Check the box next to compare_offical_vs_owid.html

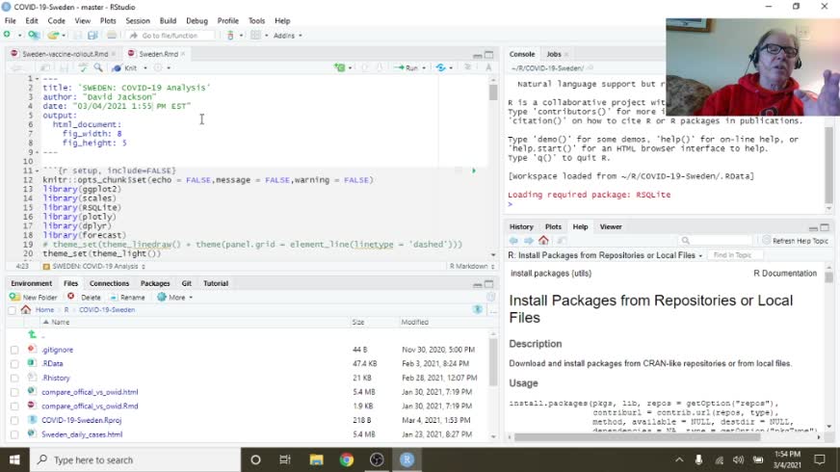[x=14, y=392]
